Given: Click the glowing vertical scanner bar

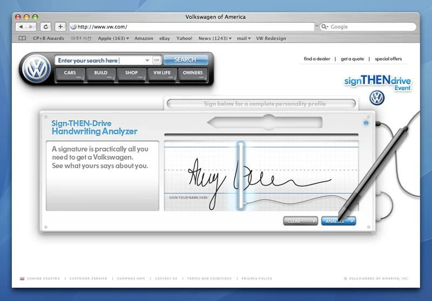Looking at the screenshot, I should tap(241, 176).
